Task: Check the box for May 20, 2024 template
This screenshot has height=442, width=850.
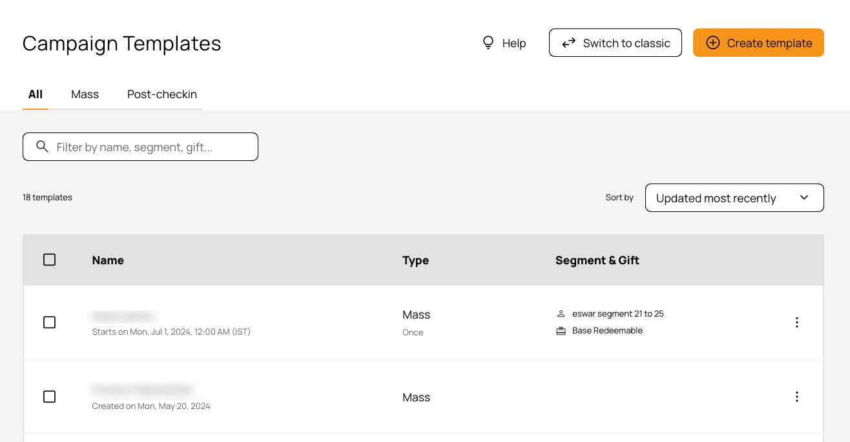Action: pyautogui.click(x=49, y=396)
